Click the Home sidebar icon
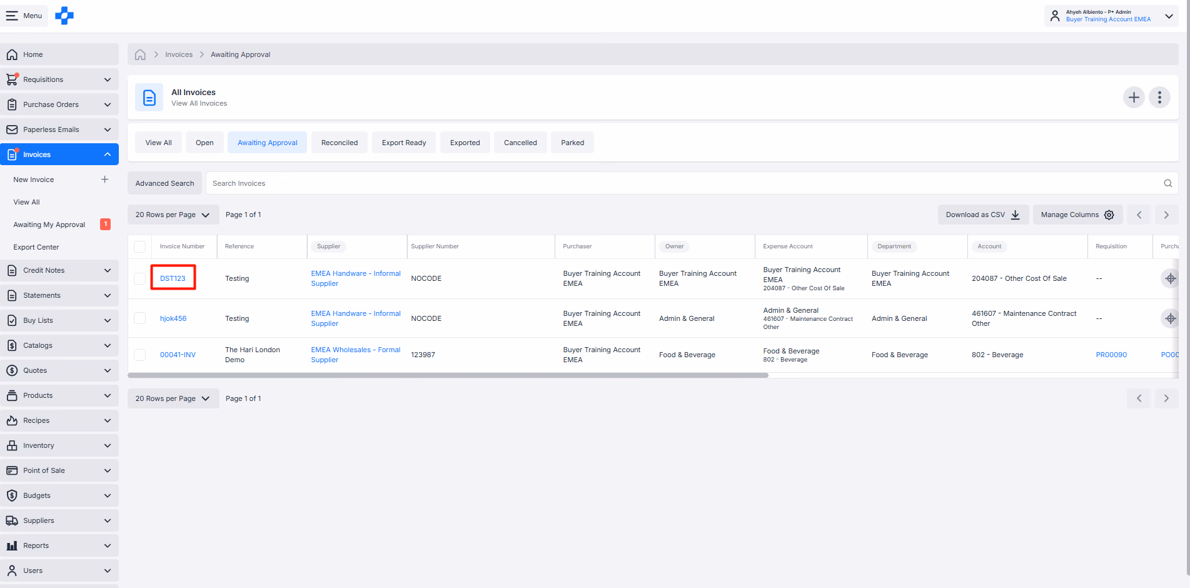This screenshot has width=1190, height=588. tap(12, 54)
